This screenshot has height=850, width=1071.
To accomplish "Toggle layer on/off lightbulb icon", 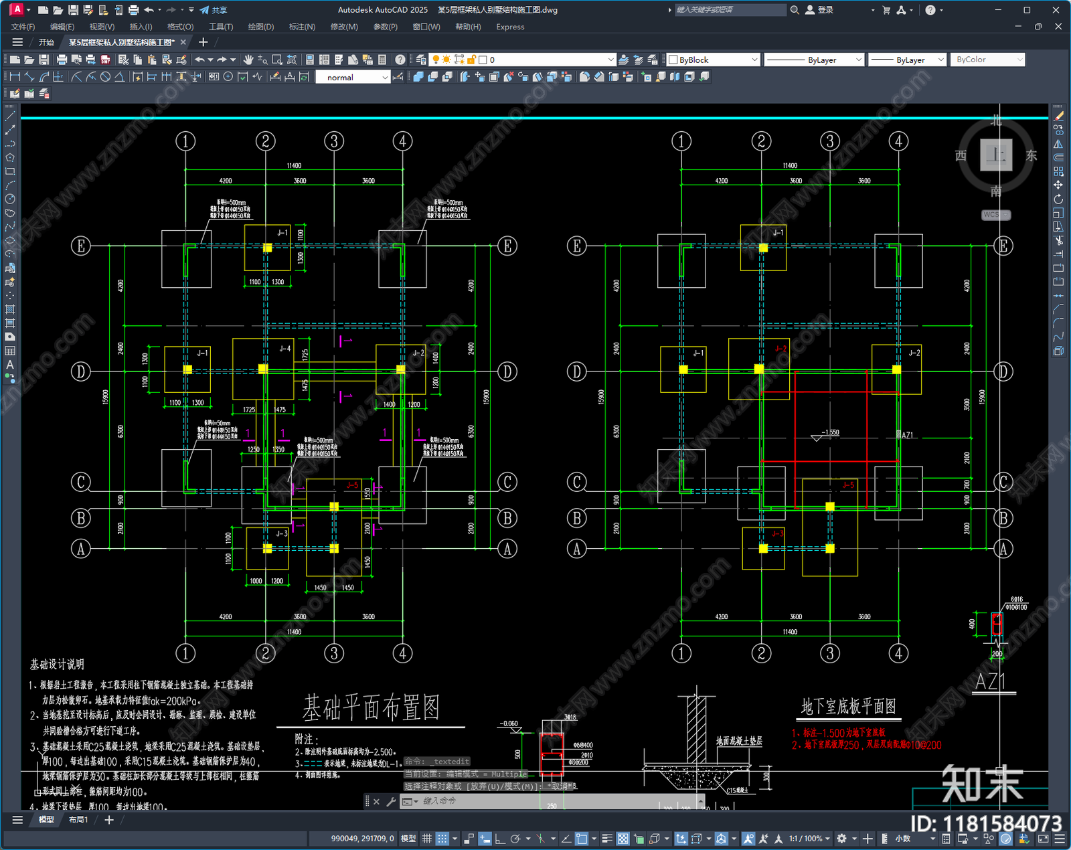I will coord(436,60).
